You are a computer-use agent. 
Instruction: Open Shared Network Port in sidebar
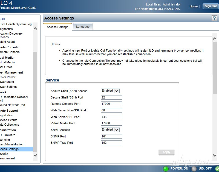13,105
